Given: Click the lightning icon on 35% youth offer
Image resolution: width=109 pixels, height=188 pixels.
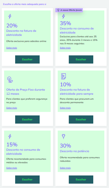Looking at the screenshot, I should 64,16.
